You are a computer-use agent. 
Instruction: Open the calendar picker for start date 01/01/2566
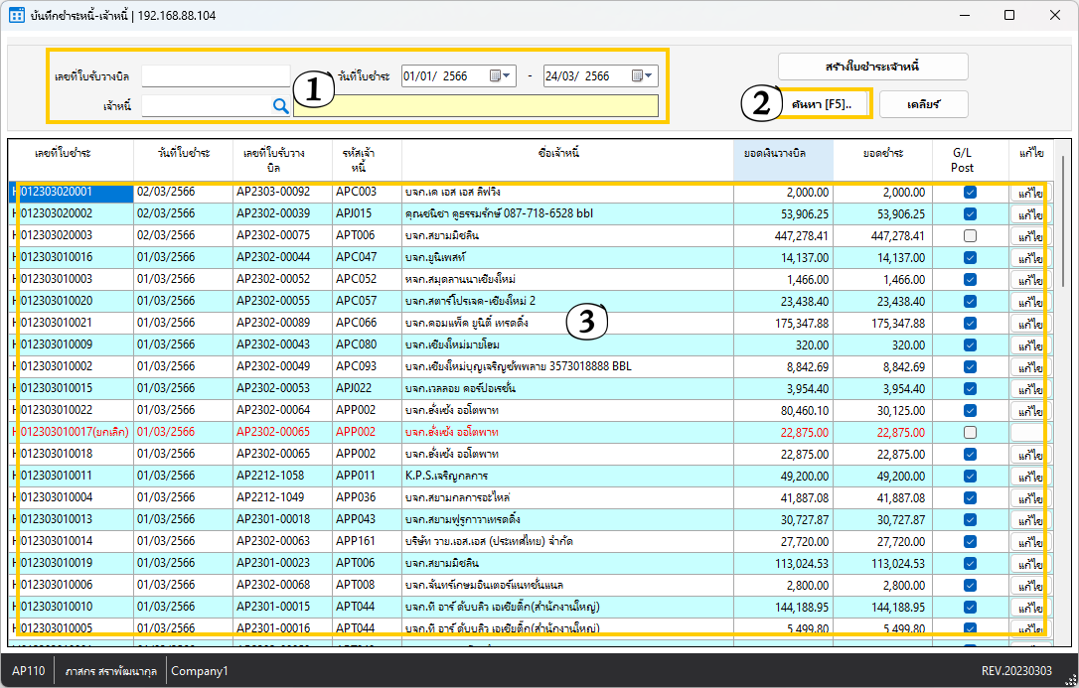point(502,76)
